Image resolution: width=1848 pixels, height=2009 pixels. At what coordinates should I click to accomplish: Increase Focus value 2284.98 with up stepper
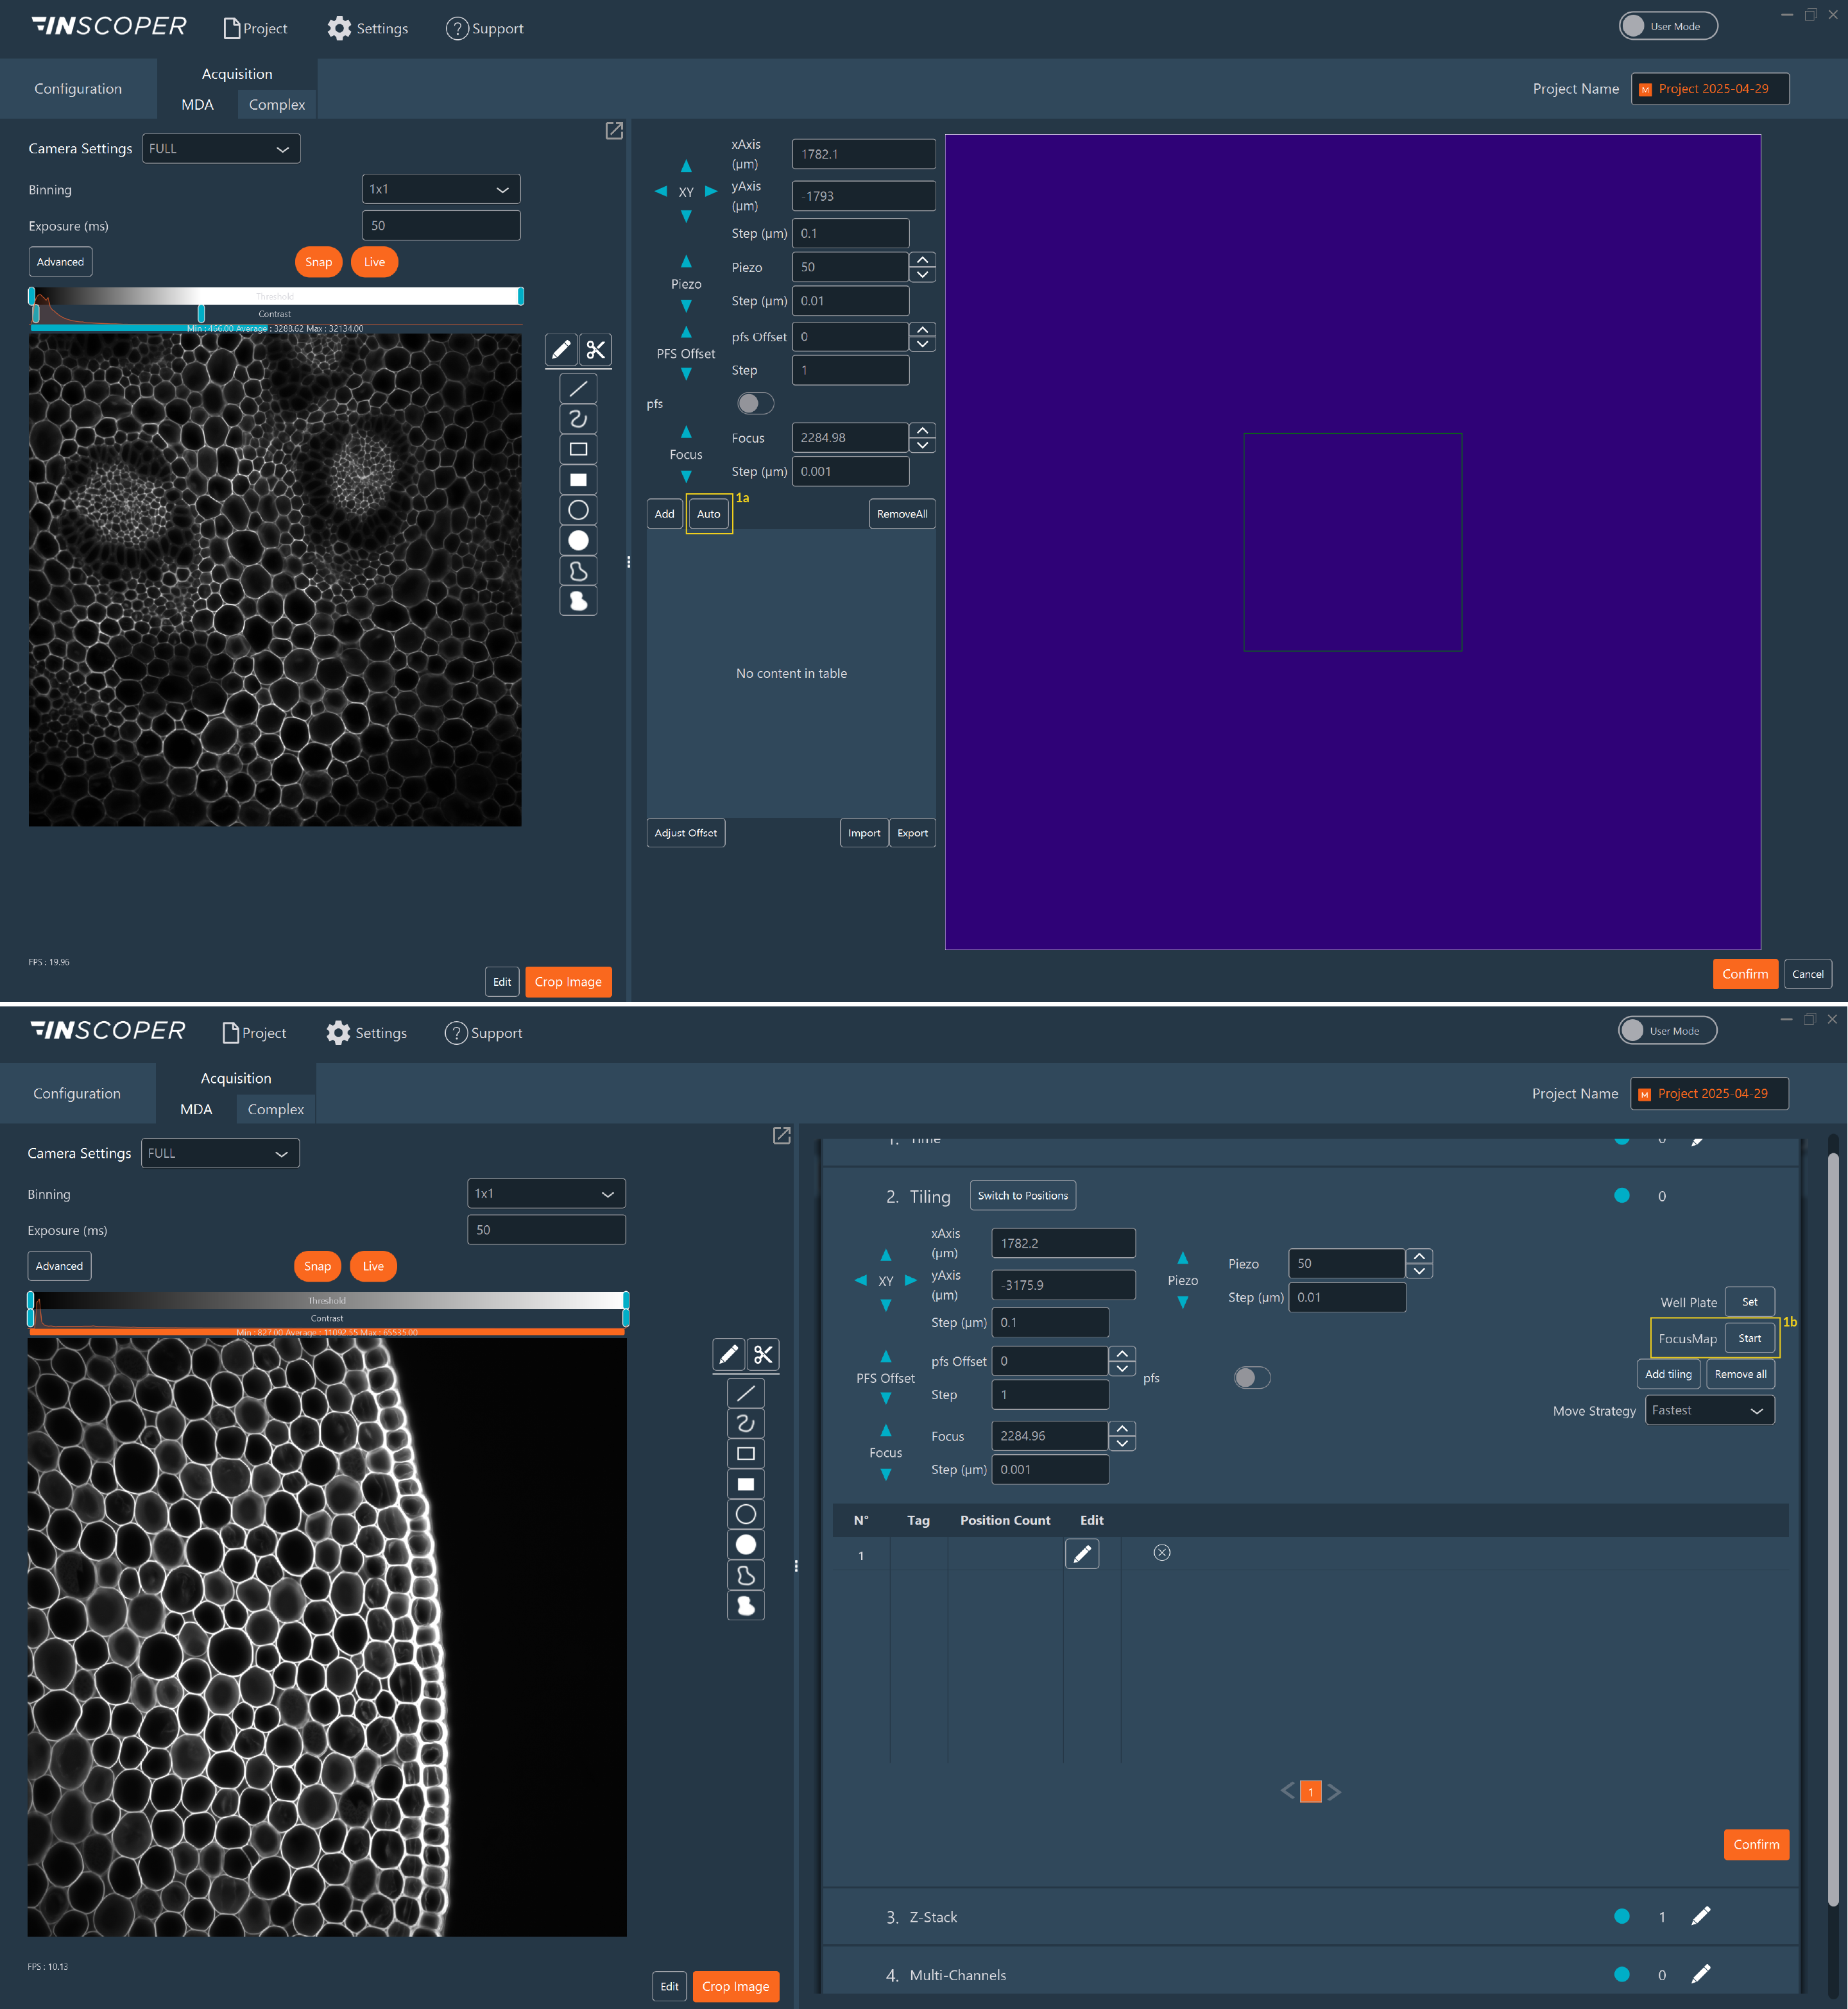click(x=922, y=431)
